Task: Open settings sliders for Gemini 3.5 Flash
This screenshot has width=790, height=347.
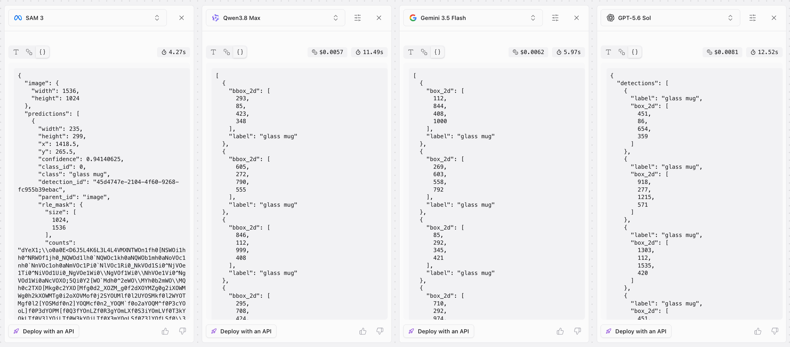Action: coord(555,18)
